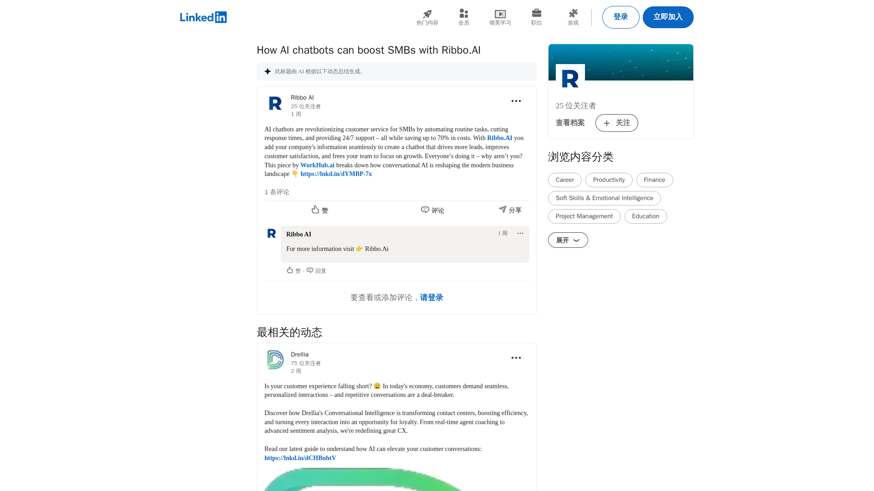Like the Ribbo AI post

coord(320,210)
